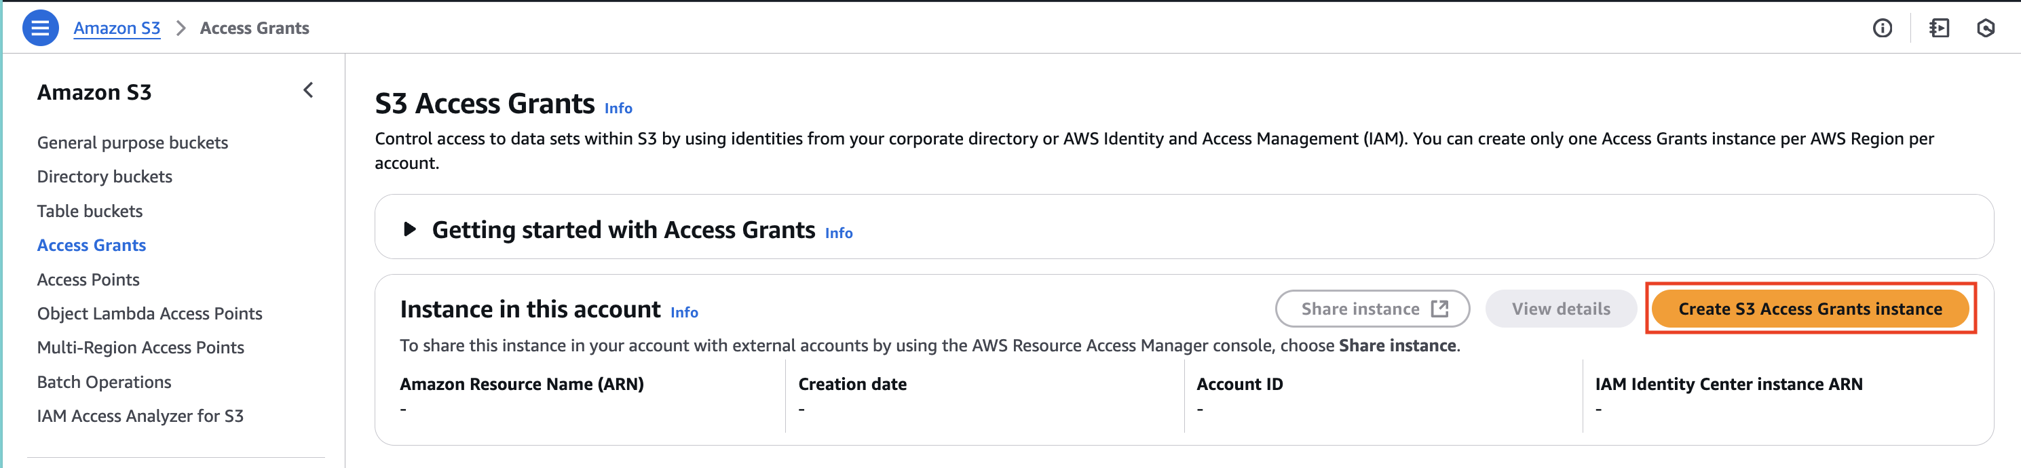Open Info link beside Instance in this account
The height and width of the screenshot is (468, 2021).
click(684, 312)
